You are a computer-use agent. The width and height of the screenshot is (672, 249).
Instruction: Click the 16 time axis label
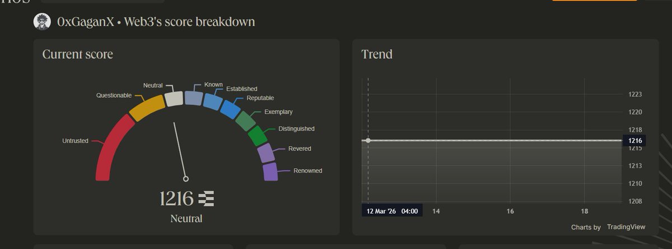[510, 211]
